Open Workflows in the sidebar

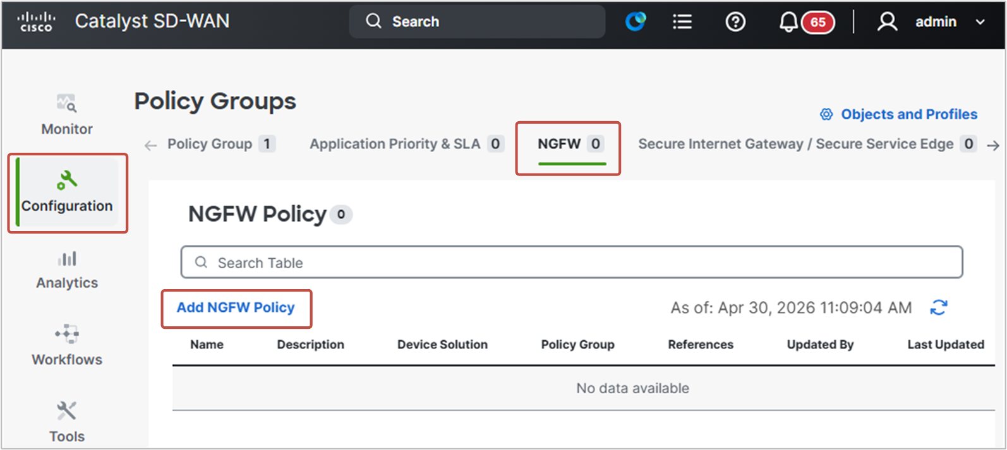click(67, 346)
